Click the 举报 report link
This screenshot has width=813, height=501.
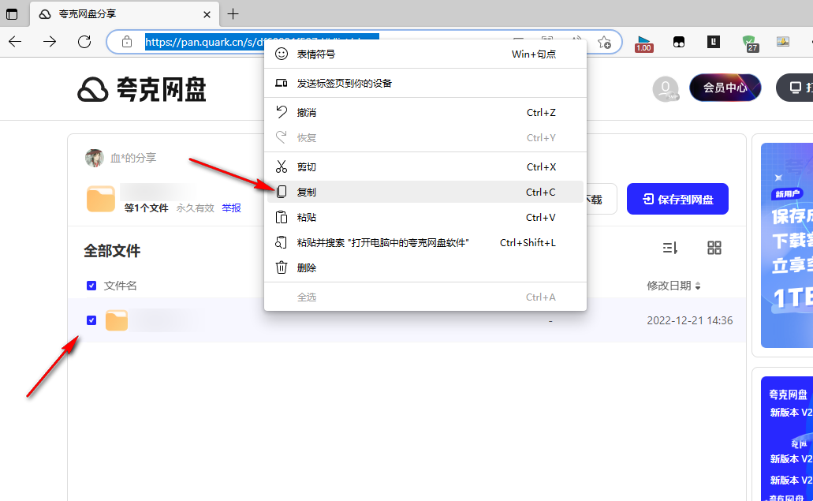[x=231, y=208]
